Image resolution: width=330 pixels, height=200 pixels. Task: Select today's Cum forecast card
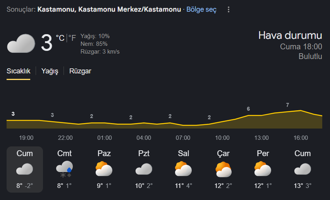click(x=25, y=169)
